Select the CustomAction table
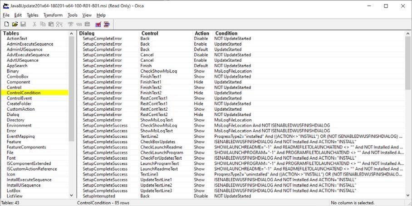Image resolution: width=412 pixels, height=206 pixels. [21, 109]
